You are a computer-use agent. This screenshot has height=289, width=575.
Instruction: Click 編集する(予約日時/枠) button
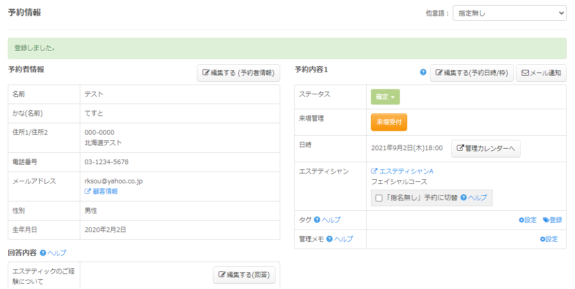[x=471, y=73]
